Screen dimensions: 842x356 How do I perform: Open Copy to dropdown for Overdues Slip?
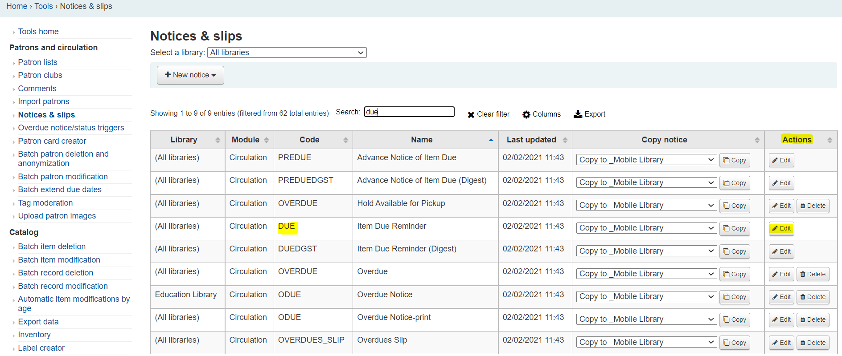pos(646,342)
